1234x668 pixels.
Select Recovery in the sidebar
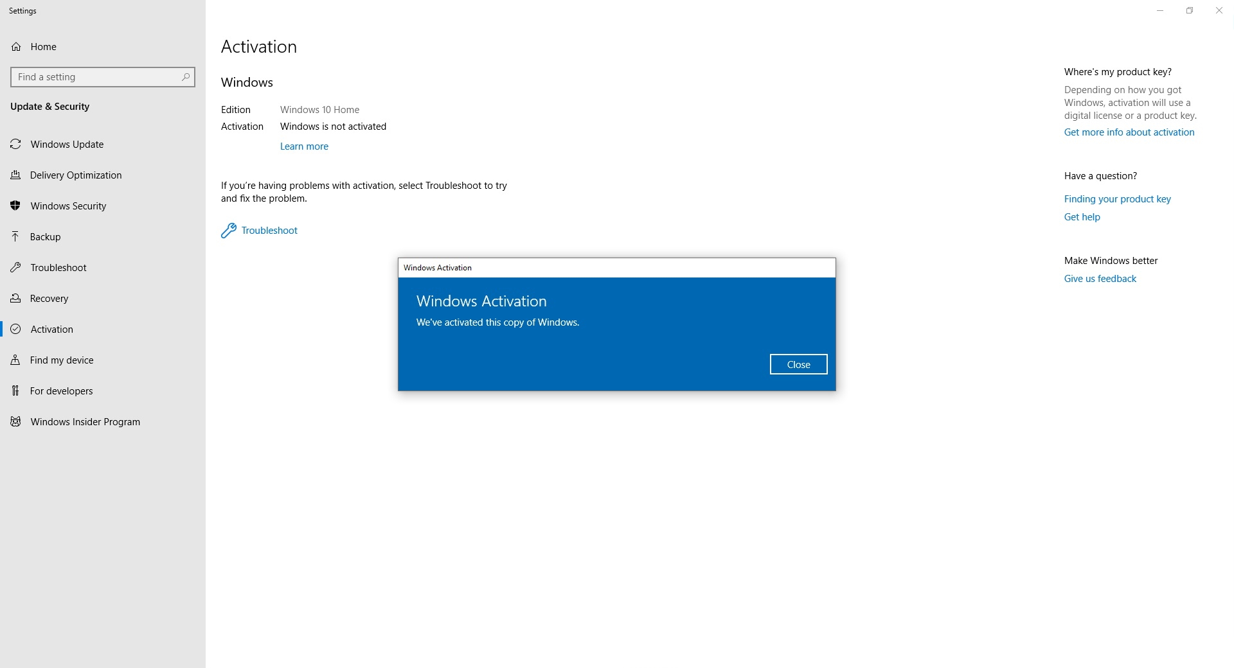click(x=103, y=299)
